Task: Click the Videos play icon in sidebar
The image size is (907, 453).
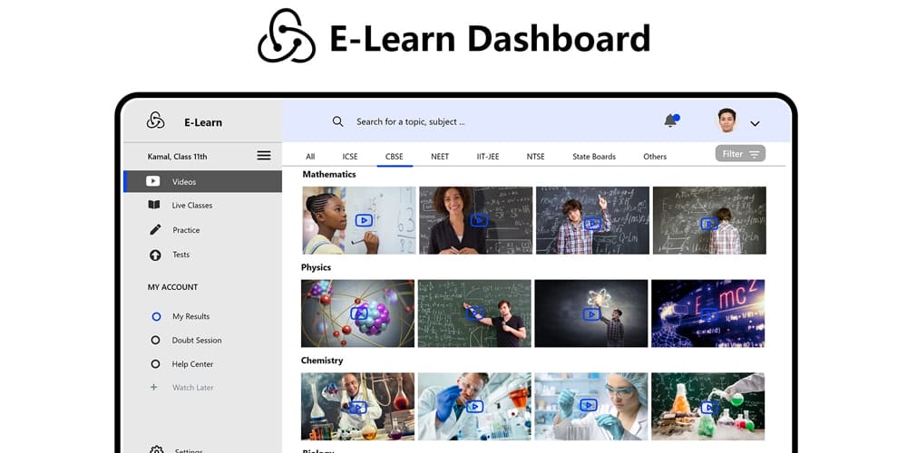Action: point(153,181)
